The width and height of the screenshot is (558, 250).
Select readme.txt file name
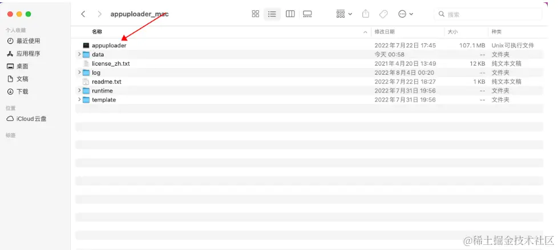click(106, 82)
